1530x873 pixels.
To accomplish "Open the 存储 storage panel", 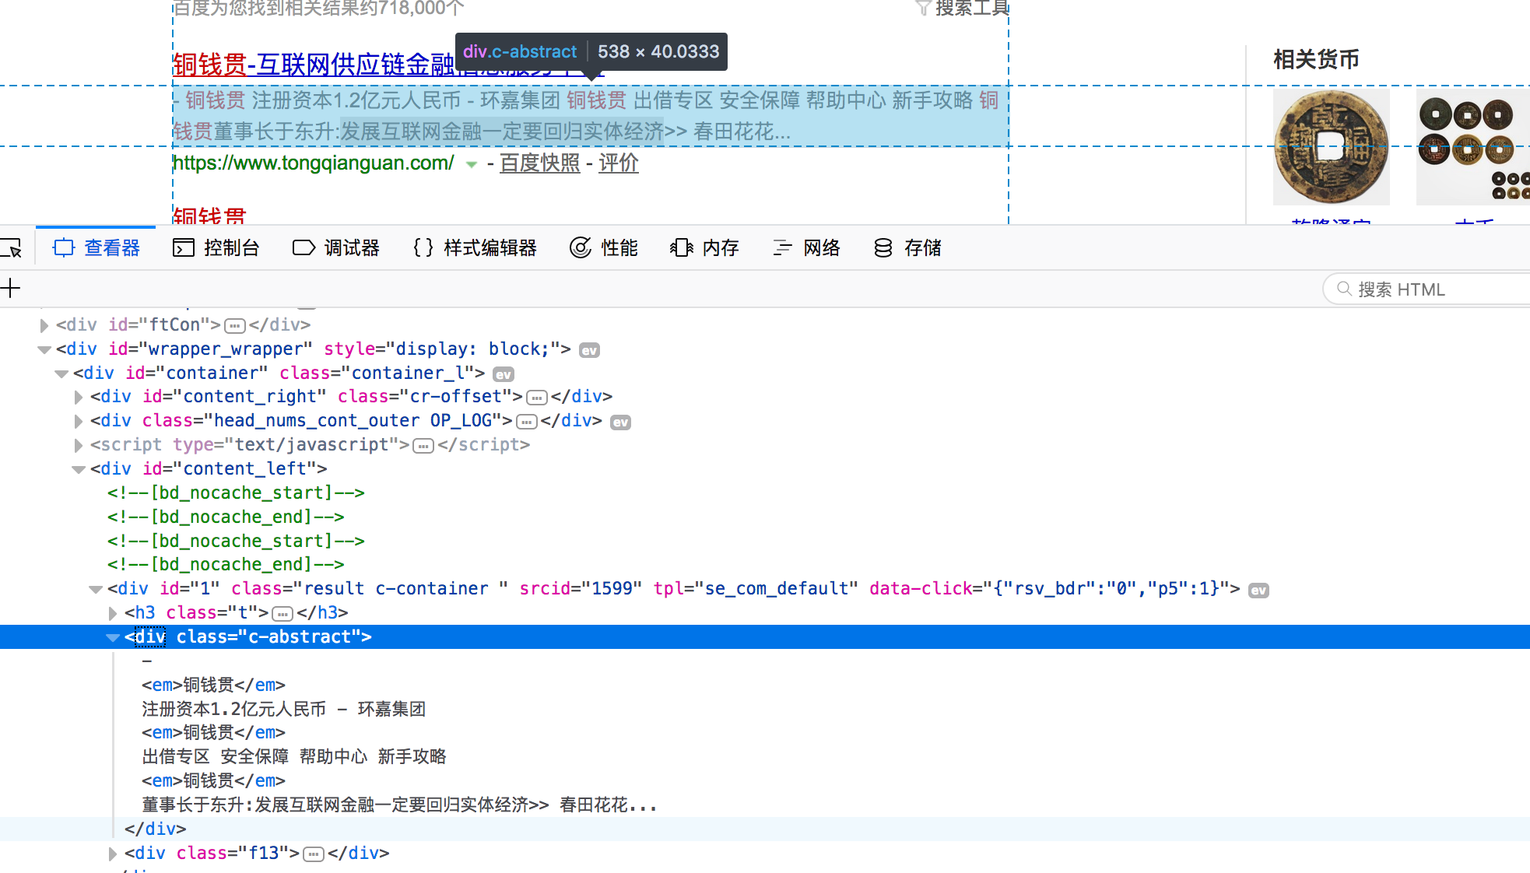I will 907,248.
